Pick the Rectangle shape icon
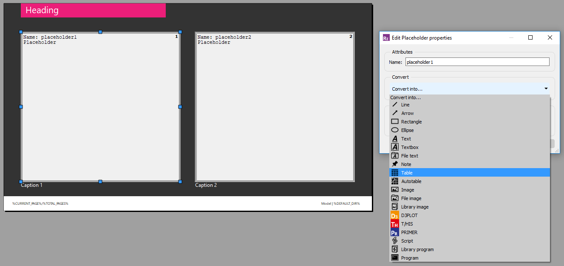The height and width of the screenshot is (266, 564). (395, 122)
